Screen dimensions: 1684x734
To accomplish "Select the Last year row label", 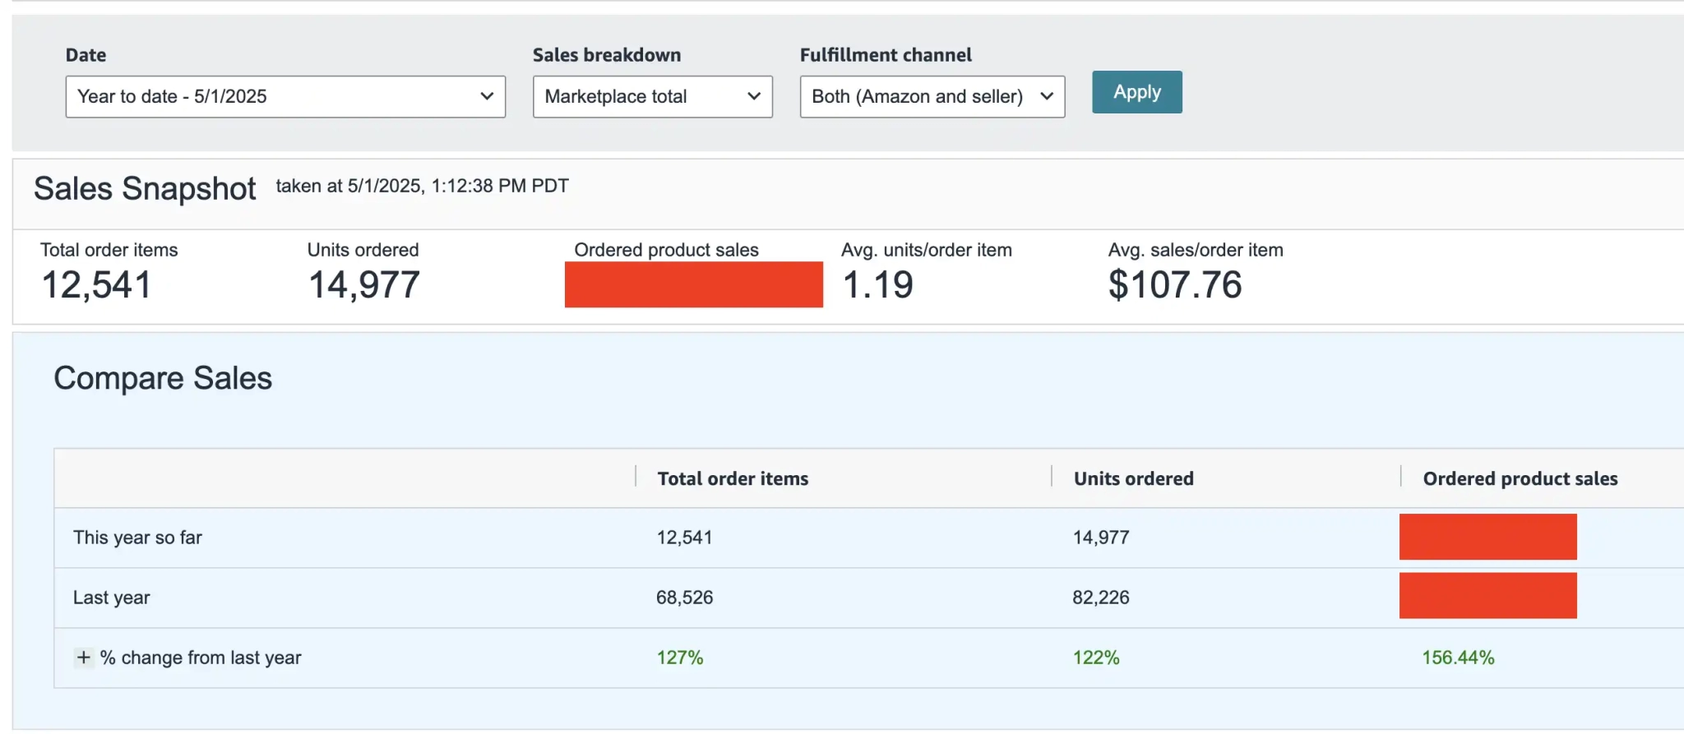I will [x=111, y=598].
